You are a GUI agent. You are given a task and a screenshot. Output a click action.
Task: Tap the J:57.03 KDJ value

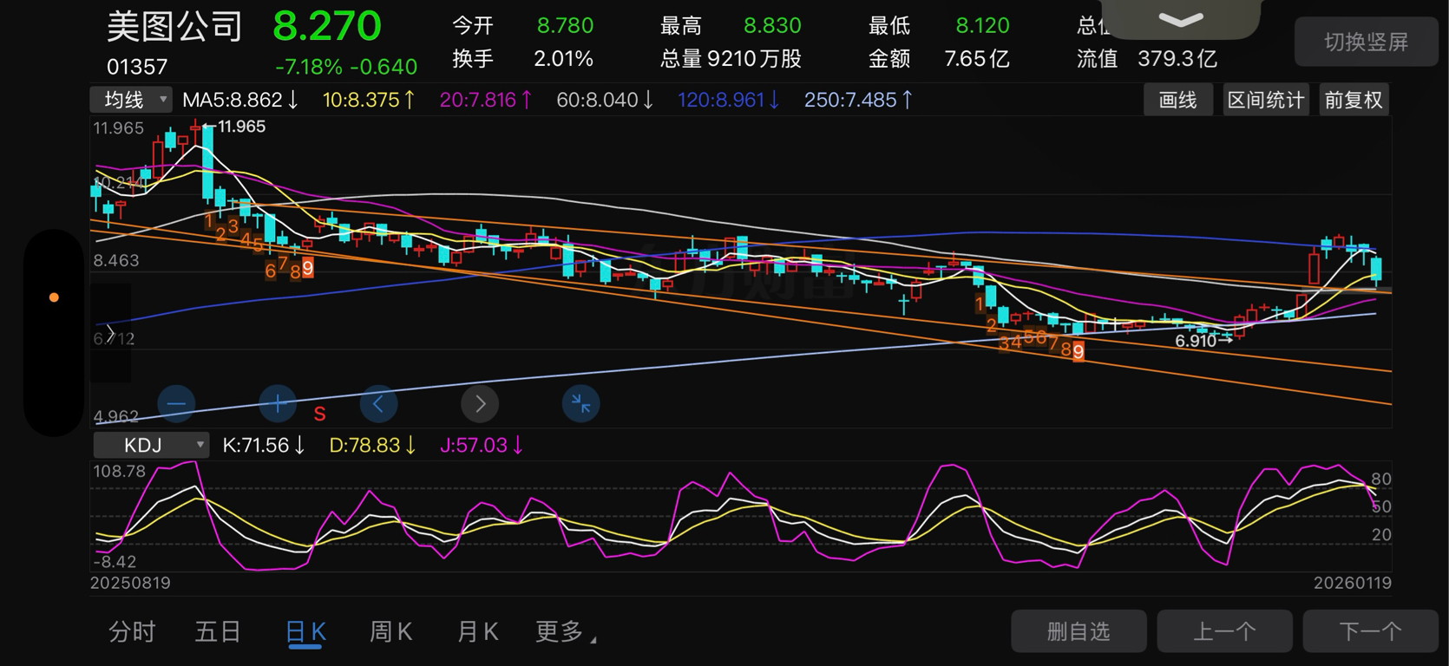[482, 445]
